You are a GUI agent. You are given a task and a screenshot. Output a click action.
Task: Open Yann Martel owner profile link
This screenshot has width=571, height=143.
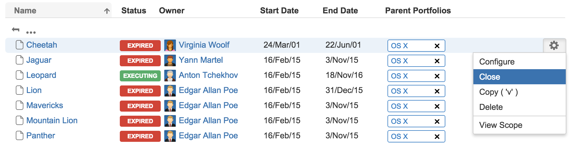201,60
